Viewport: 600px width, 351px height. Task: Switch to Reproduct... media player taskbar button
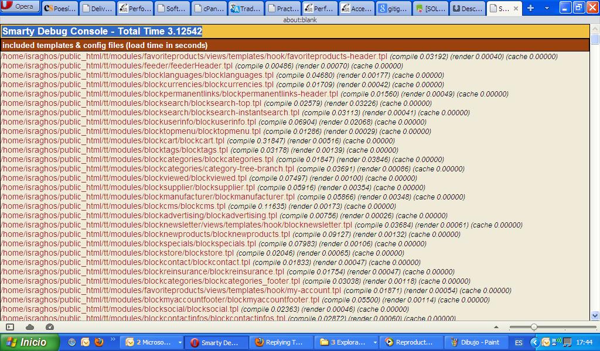pyautogui.click(x=411, y=342)
